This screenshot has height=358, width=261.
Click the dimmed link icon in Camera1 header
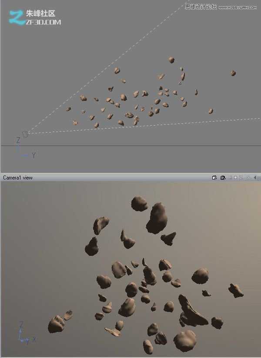coord(248,178)
